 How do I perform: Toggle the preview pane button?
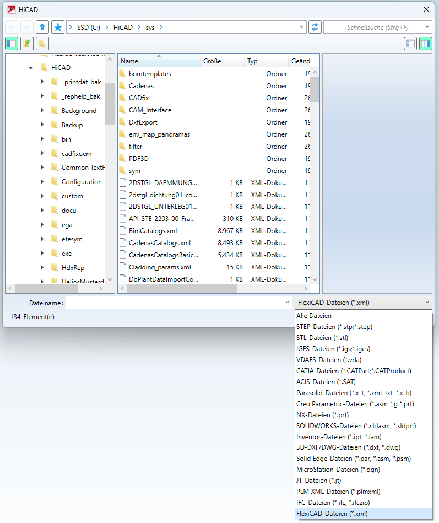click(x=426, y=44)
